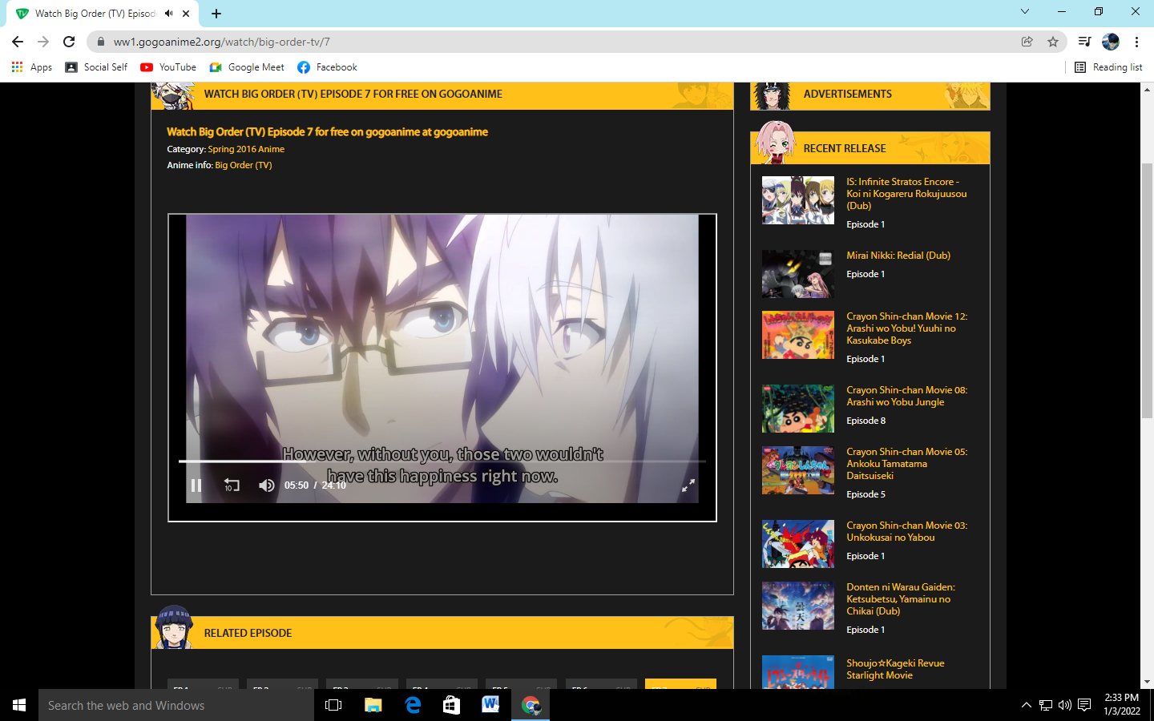The image size is (1154, 721).
Task: Click the Chrome taskbar icon
Action: click(531, 705)
